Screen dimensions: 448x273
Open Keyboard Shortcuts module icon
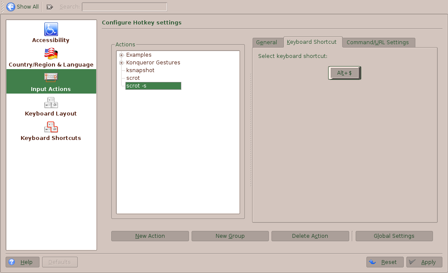click(x=51, y=127)
